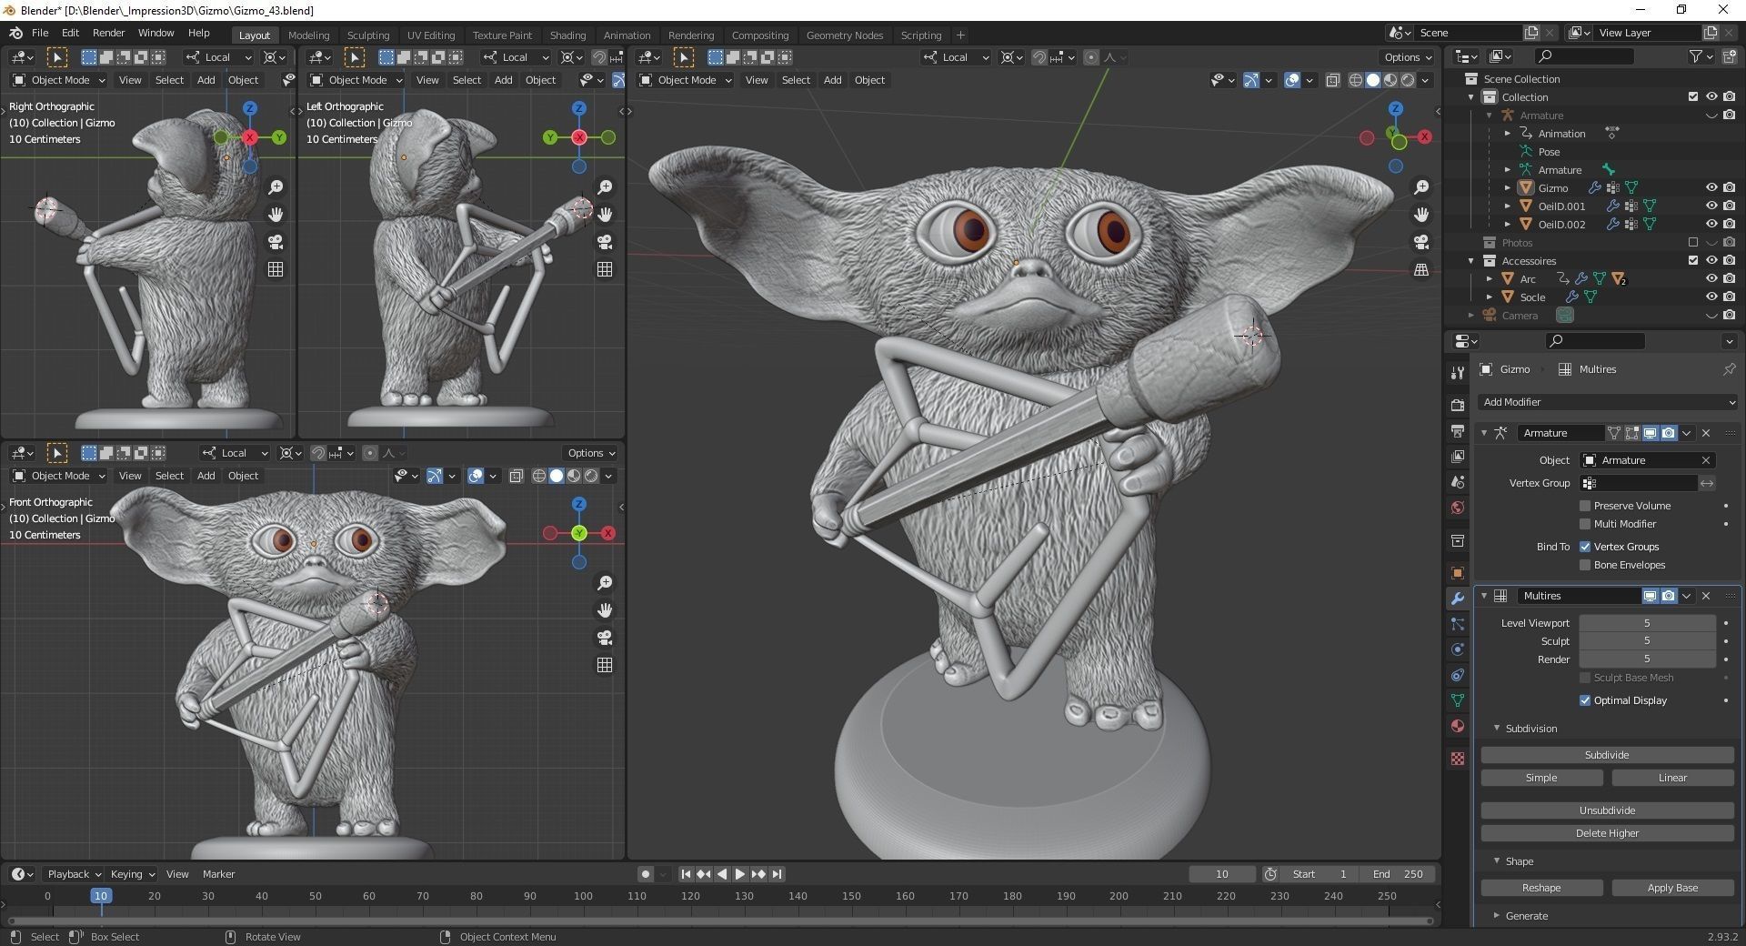Open the File menu
The width and height of the screenshot is (1746, 946).
40,33
